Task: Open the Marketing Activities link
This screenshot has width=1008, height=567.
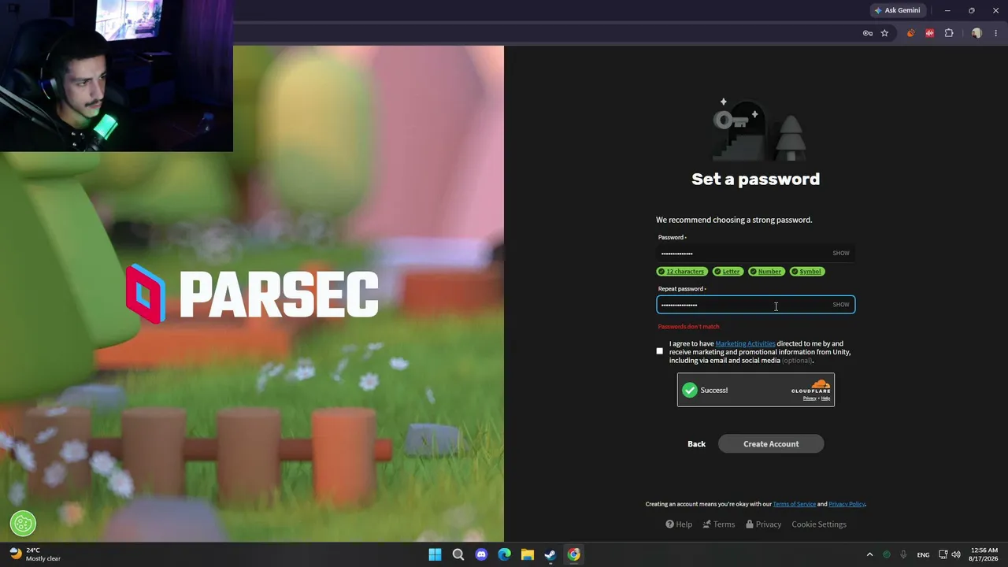Action: pyautogui.click(x=745, y=343)
